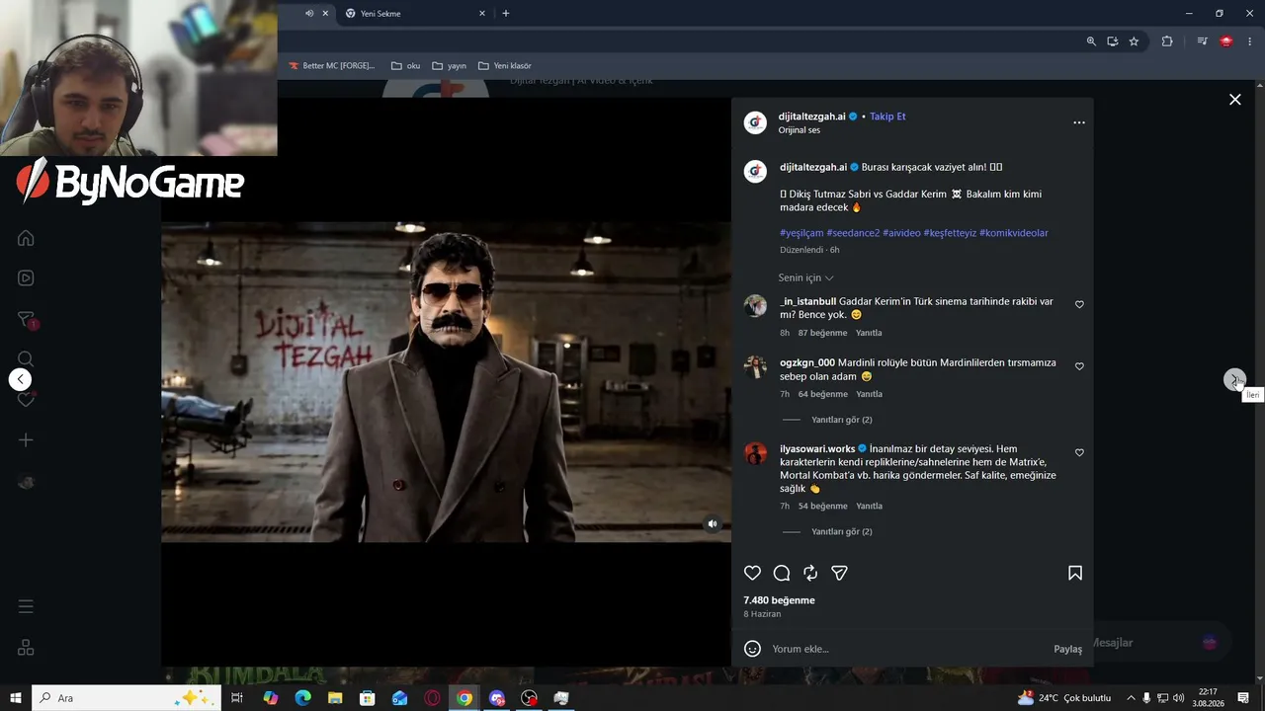Open the #seedance2 hashtag

click(853, 233)
